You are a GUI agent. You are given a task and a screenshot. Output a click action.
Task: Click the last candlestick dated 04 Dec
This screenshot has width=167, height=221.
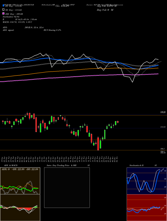[118, 122]
